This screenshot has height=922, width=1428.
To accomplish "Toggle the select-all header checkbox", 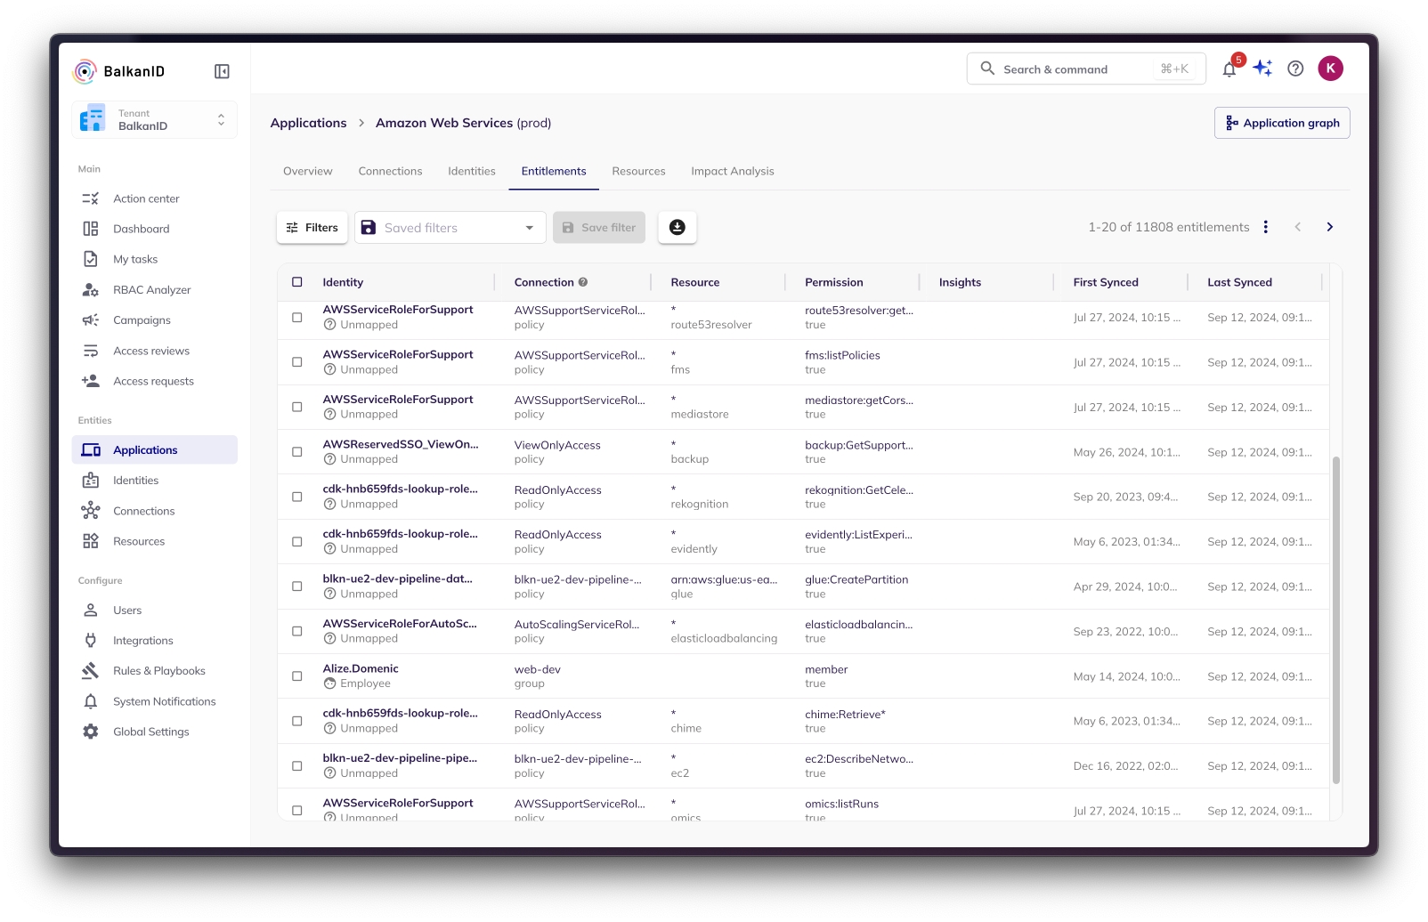I will tap(297, 282).
